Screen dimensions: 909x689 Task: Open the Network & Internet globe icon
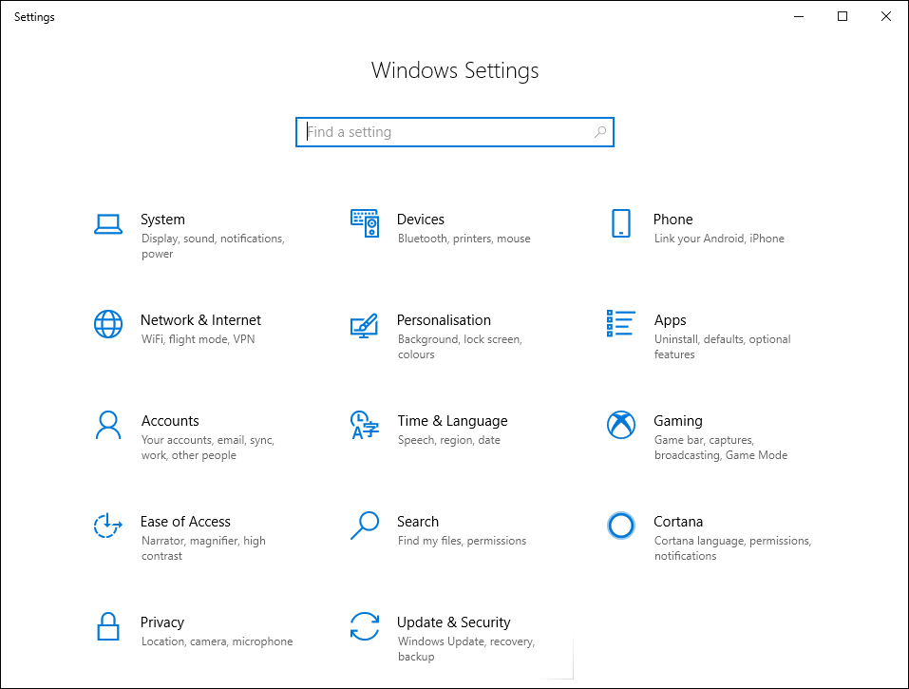tap(108, 324)
